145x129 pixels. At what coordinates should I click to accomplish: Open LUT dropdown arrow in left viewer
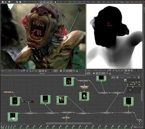(58, 71)
